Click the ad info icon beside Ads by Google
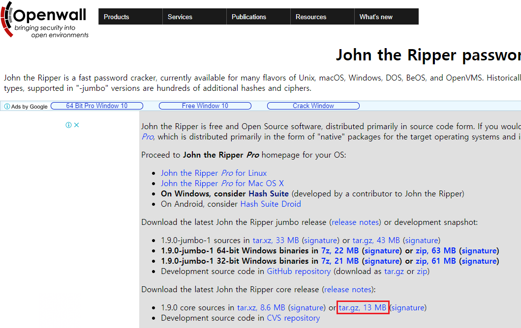Screen dimensions: 521x328 tap(7, 106)
